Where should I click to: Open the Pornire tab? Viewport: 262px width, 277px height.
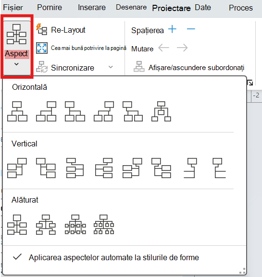(x=50, y=7)
